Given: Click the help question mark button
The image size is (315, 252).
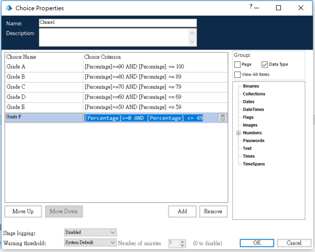Looking at the screenshot, I should pyautogui.click(x=251, y=7).
